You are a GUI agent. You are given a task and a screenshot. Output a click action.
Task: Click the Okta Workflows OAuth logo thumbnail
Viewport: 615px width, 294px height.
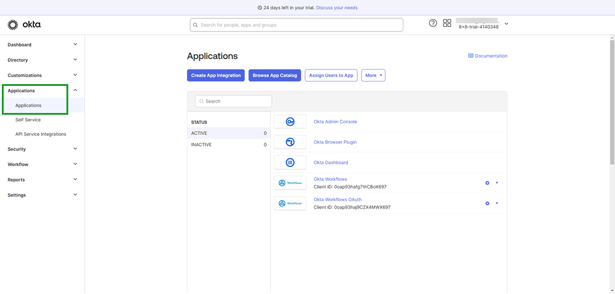click(290, 203)
